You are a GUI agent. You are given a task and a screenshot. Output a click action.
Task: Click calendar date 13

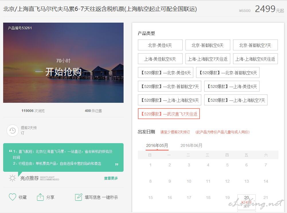tap(247, 181)
